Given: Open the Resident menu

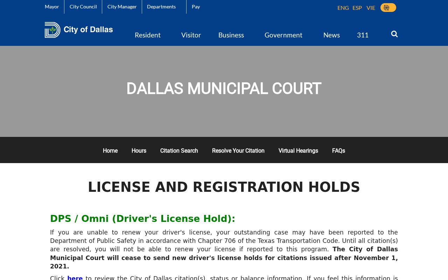Looking at the screenshot, I should (x=148, y=35).
